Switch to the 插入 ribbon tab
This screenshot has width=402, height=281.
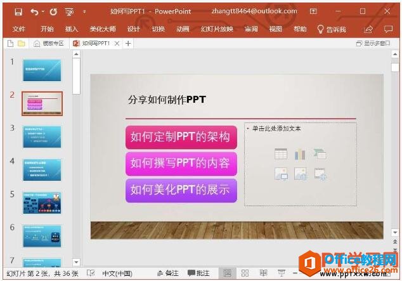72,29
